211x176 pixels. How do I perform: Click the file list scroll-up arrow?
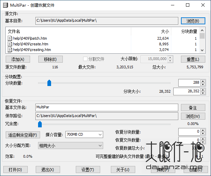202,30
